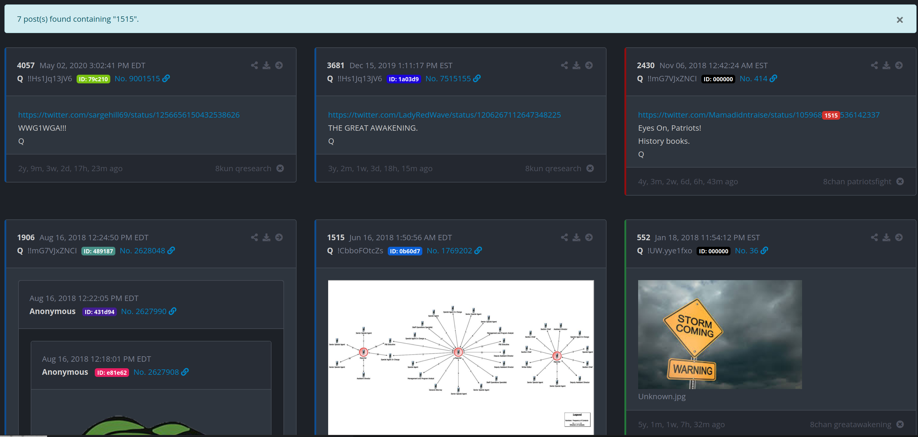Download post 4057
The height and width of the screenshot is (437, 918).
point(266,65)
